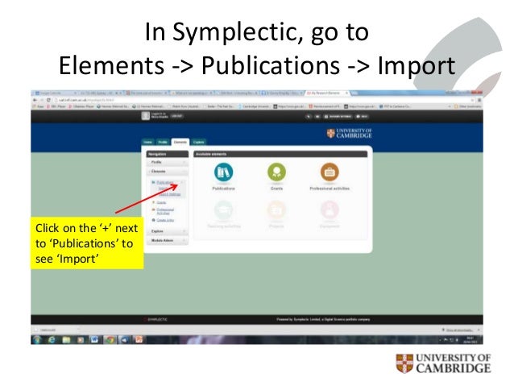Open Microsoft Word from the taskbar
Image resolution: width=514 pixels, height=386 pixels.
tap(95, 340)
